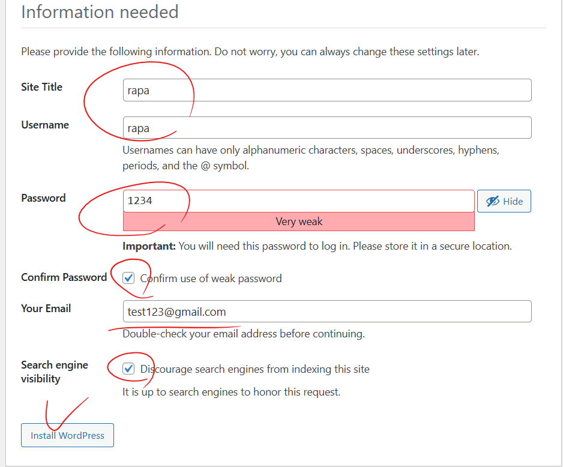Click 'Please provide the following information' text
The image size is (563, 467).
(x=250, y=52)
